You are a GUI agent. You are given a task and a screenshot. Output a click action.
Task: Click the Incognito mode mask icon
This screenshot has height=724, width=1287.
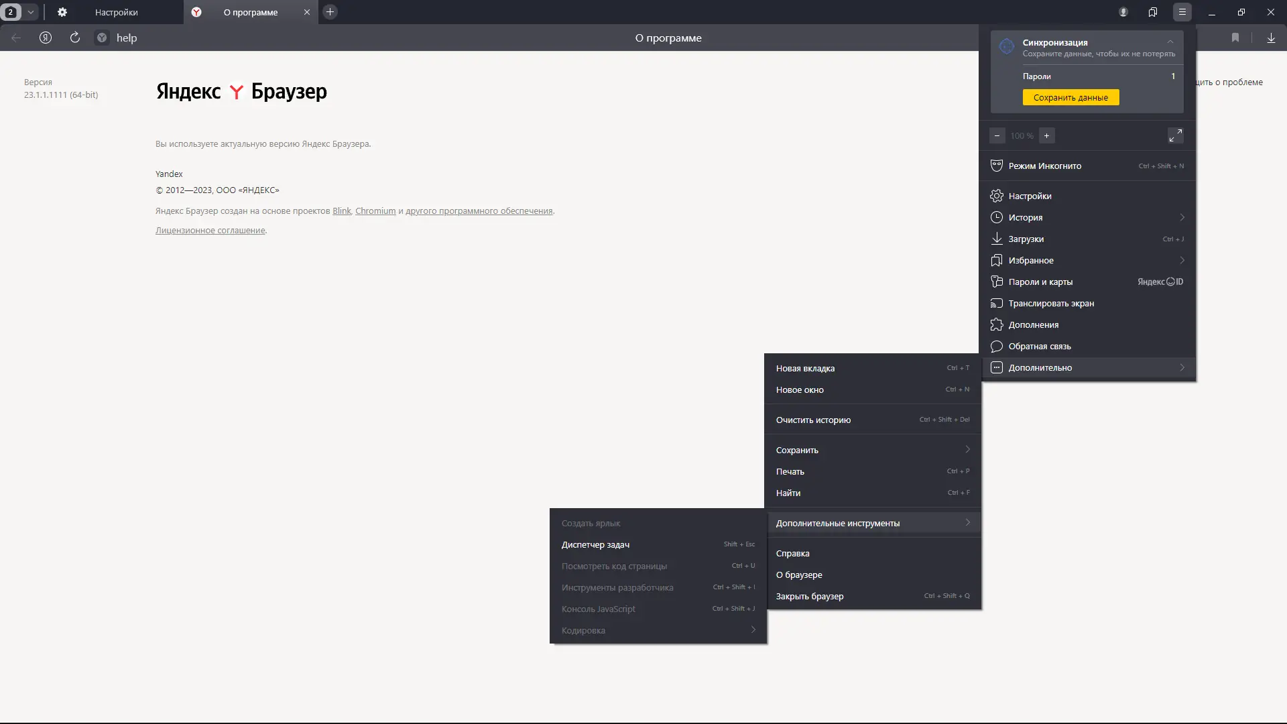pos(997,166)
